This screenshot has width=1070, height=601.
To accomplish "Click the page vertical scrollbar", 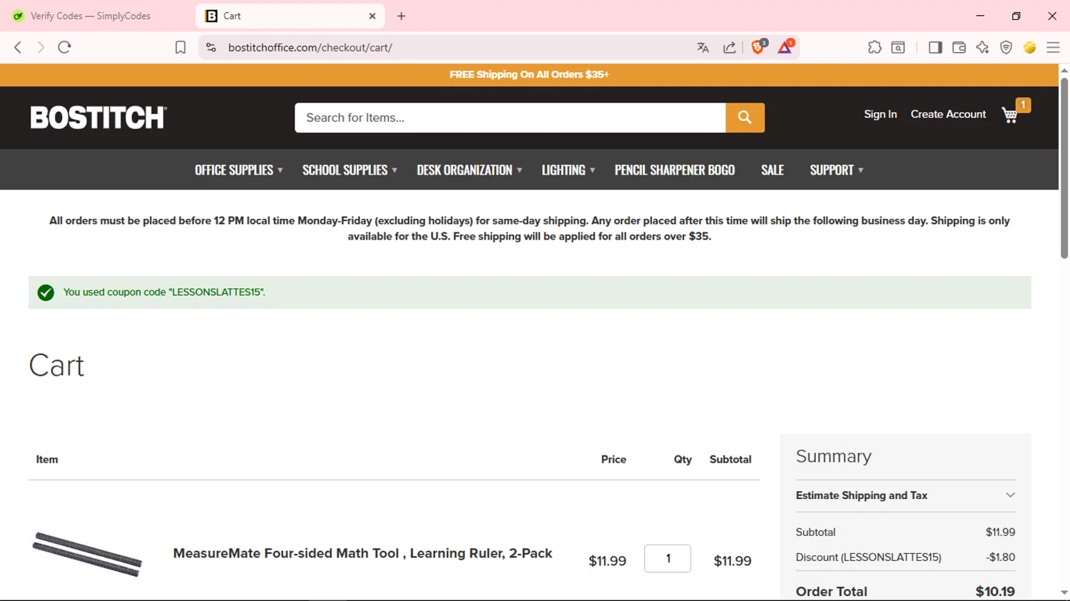I will click(1064, 168).
